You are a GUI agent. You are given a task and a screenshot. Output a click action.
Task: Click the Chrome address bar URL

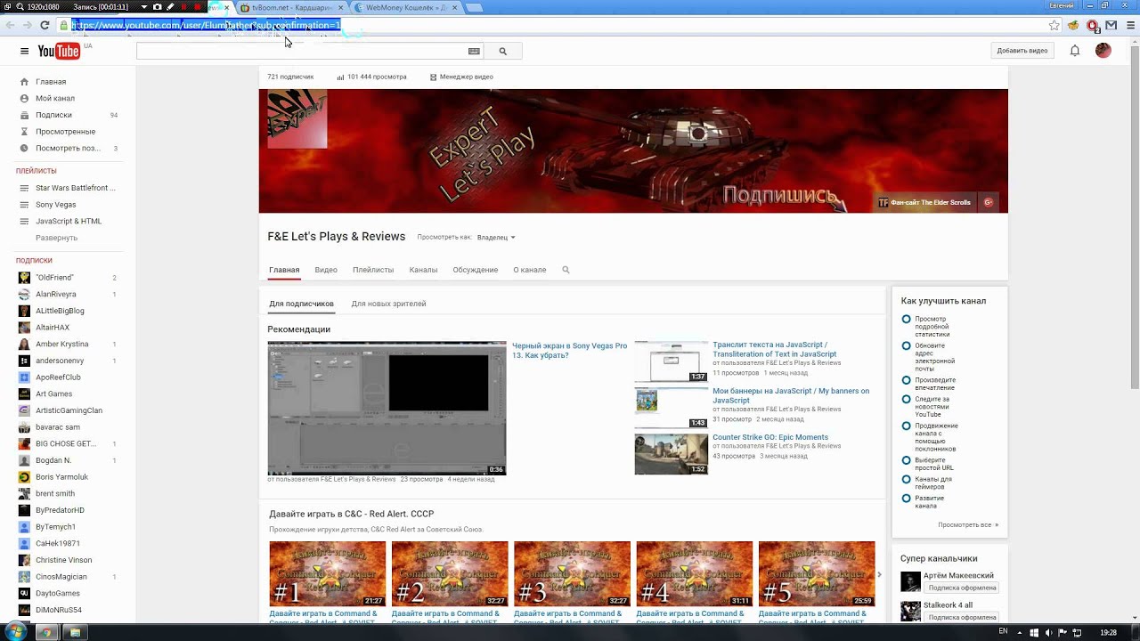(206, 25)
